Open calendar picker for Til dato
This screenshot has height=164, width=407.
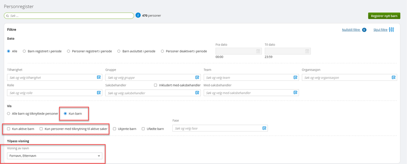[x=307, y=51]
